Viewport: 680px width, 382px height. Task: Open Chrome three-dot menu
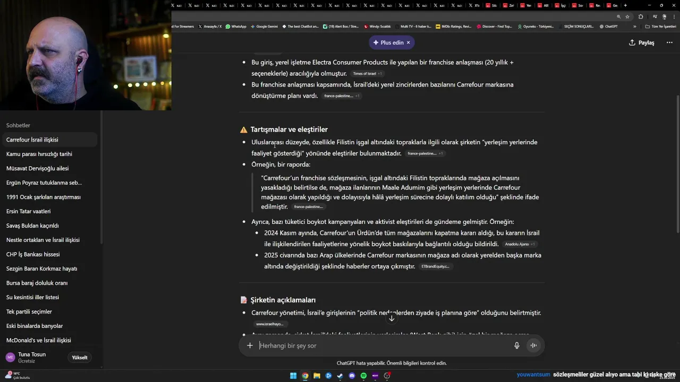(x=674, y=16)
